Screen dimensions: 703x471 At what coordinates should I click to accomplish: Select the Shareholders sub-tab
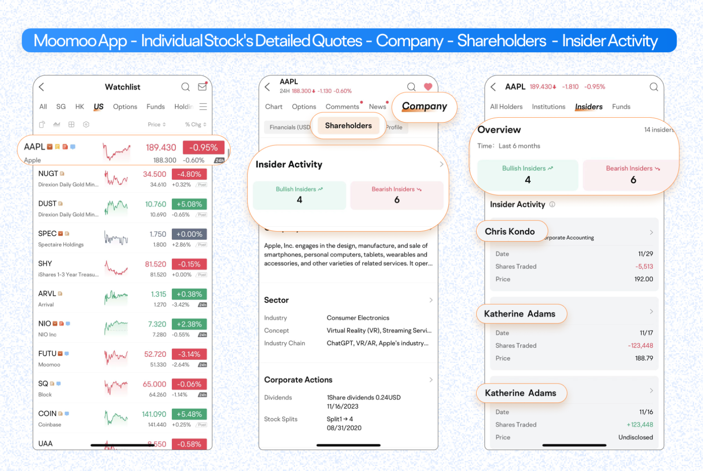click(x=348, y=126)
